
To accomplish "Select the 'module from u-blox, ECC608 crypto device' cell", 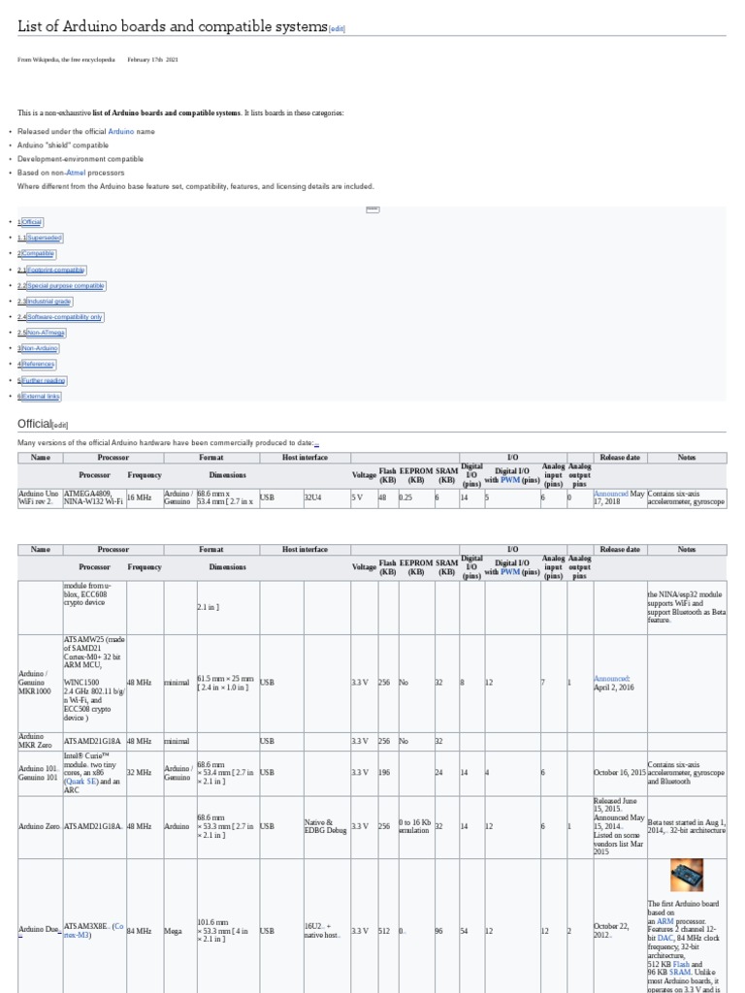I will (94, 607).
